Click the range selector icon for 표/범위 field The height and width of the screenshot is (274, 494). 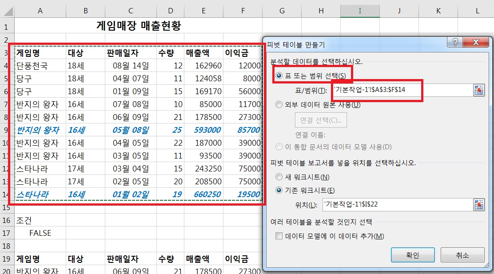tap(478, 90)
